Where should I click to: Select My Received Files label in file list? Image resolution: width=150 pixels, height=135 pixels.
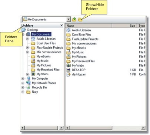83,61
